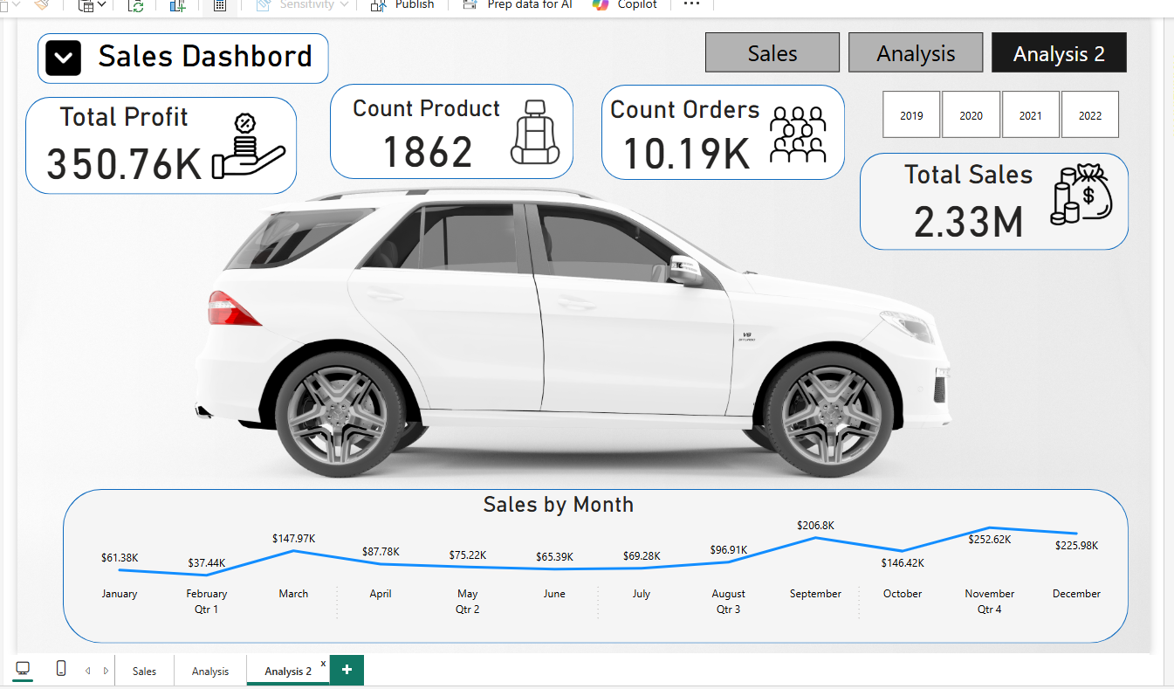Add a new page with plus button

pos(347,670)
